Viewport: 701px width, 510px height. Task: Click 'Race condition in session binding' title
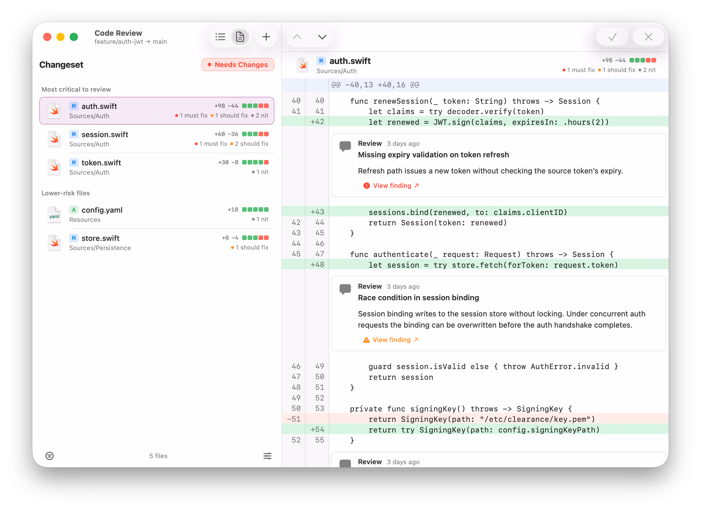[x=418, y=297]
